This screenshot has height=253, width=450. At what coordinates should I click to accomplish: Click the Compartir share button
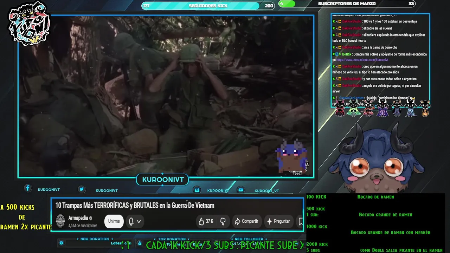(x=246, y=221)
